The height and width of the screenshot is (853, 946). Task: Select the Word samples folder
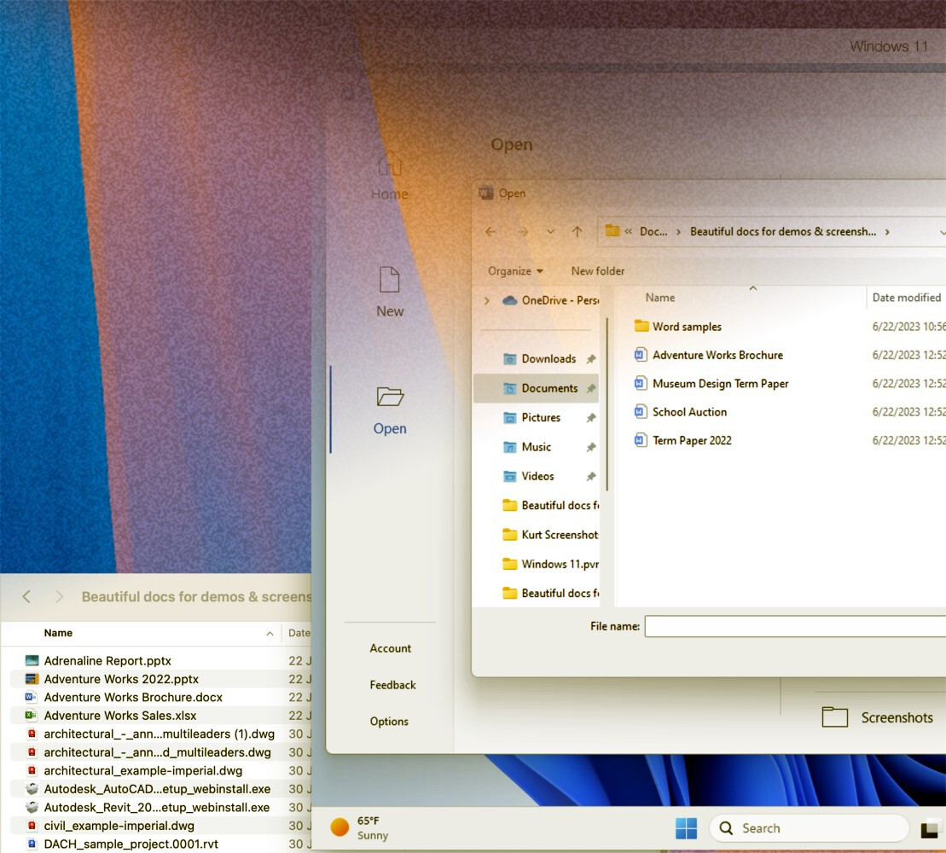[678, 327]
